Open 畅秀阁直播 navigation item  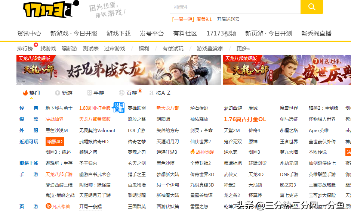click(x=316, y=34)
